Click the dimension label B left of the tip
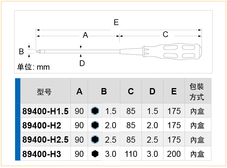This screenshot has height=168, width=227. 21,52
